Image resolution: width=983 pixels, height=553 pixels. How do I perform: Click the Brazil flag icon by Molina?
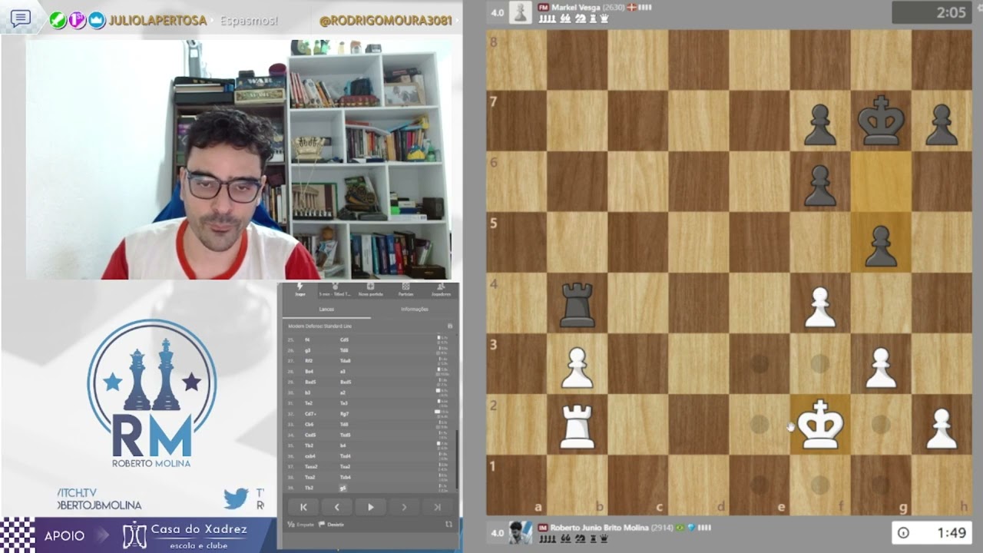pyautogui.click(x=680, y=528)
